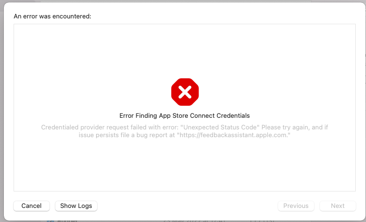Click the archive date text behind the dialog
The height and width of the screenshot is (222, 366).
coord(194,221)
